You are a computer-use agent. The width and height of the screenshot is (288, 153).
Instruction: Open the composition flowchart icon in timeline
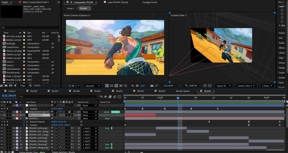coord(101,97)
